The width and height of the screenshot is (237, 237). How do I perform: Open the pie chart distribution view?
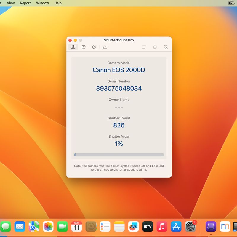click(x=84, y=47)
